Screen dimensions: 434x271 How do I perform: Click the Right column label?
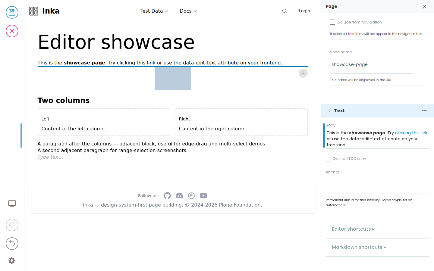pyautogui.click(x=184, y=119)
